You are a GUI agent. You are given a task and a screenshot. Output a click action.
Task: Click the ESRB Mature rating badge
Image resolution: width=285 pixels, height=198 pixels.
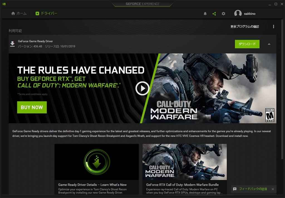[270, 115]
